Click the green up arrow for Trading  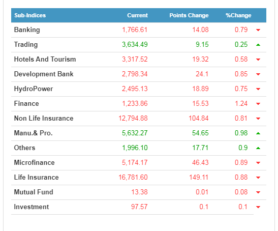258,45
